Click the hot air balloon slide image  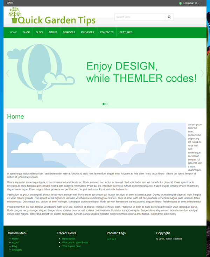tap(41, 73)
